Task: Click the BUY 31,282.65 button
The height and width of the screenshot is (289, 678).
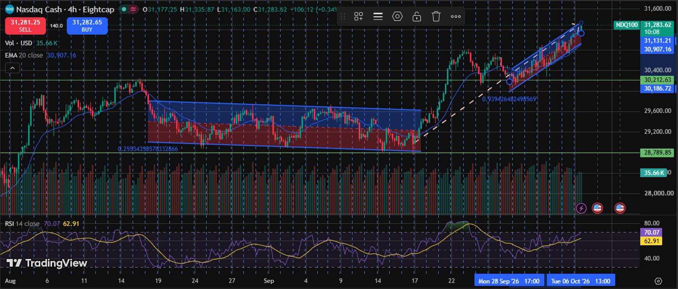Action: pyautogui.click(x=87, y=26)
